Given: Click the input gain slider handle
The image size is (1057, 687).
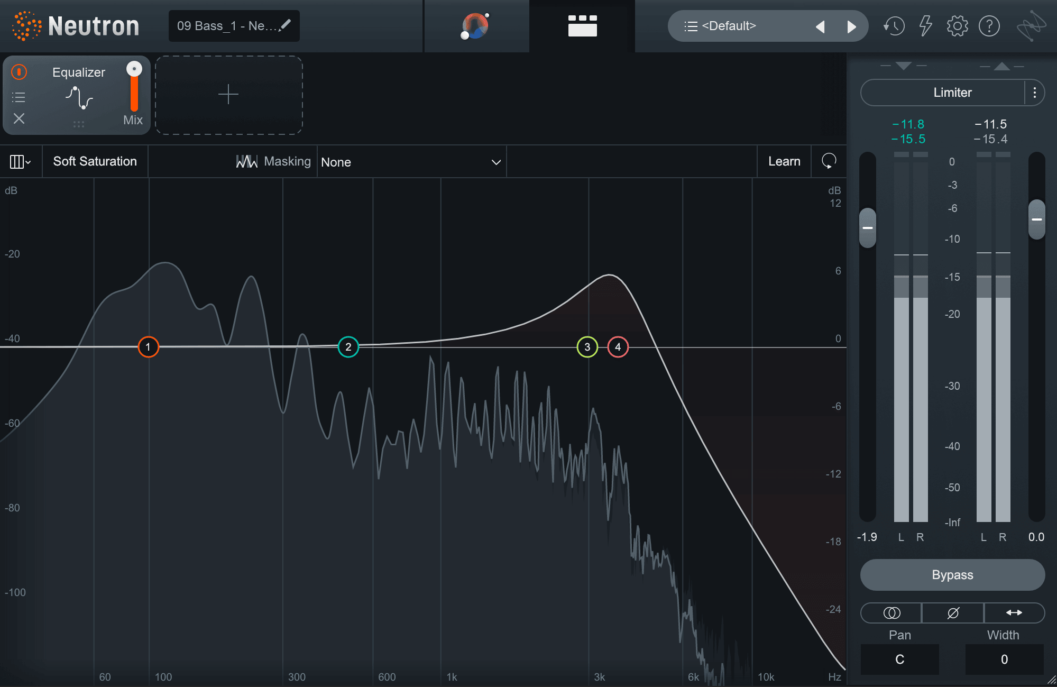Looking at the screenshot, I should [x=868, y=228].
